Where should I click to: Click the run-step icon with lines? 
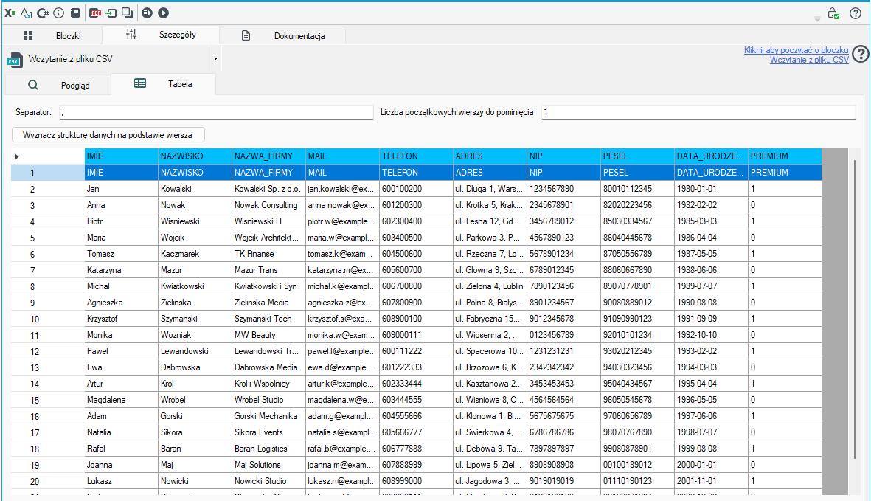point(148,13)
